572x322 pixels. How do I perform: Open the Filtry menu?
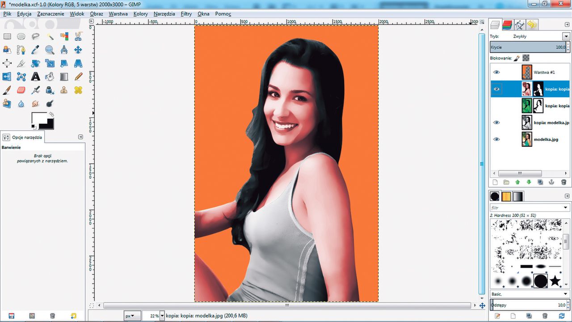point(186,14)
